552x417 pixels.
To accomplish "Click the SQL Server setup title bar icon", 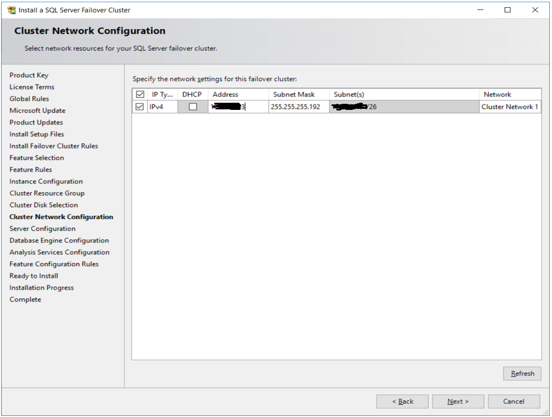I will tap(12, 10).
